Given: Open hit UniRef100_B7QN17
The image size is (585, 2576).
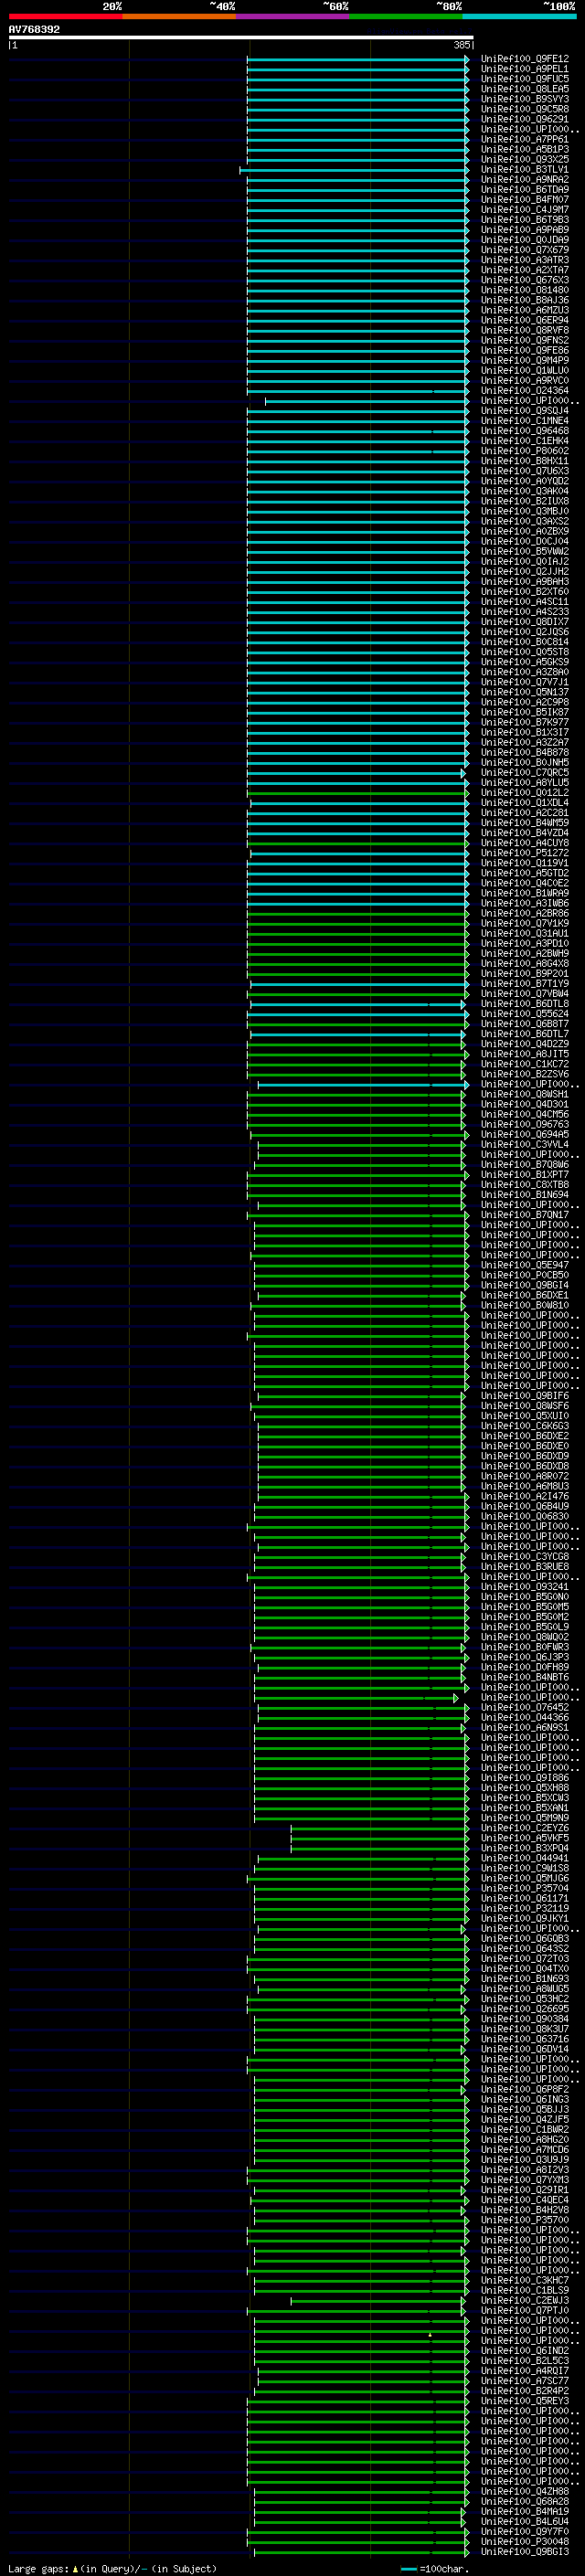Looking at the screenshot, I should [x=524, y=1215].
